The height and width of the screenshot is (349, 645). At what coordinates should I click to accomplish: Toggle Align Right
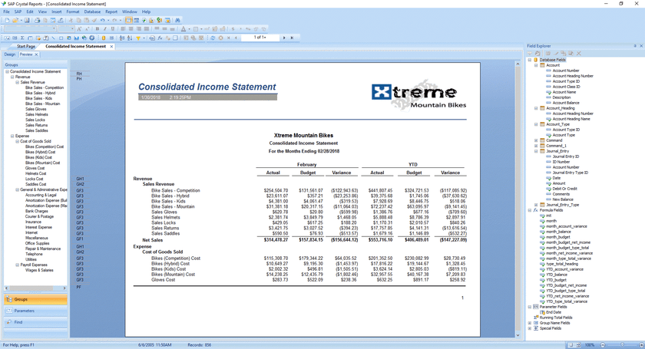139,29
